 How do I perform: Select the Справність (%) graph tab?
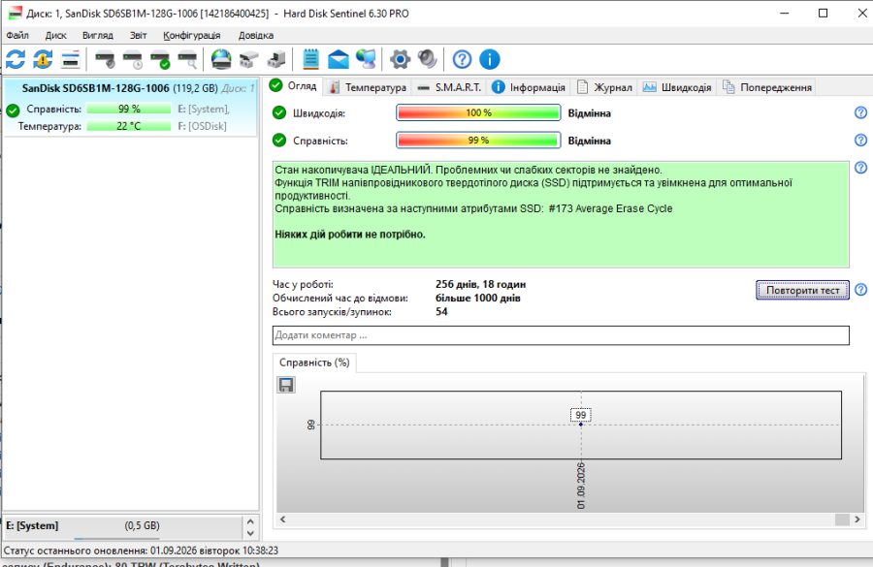click(x=314, y=362)
